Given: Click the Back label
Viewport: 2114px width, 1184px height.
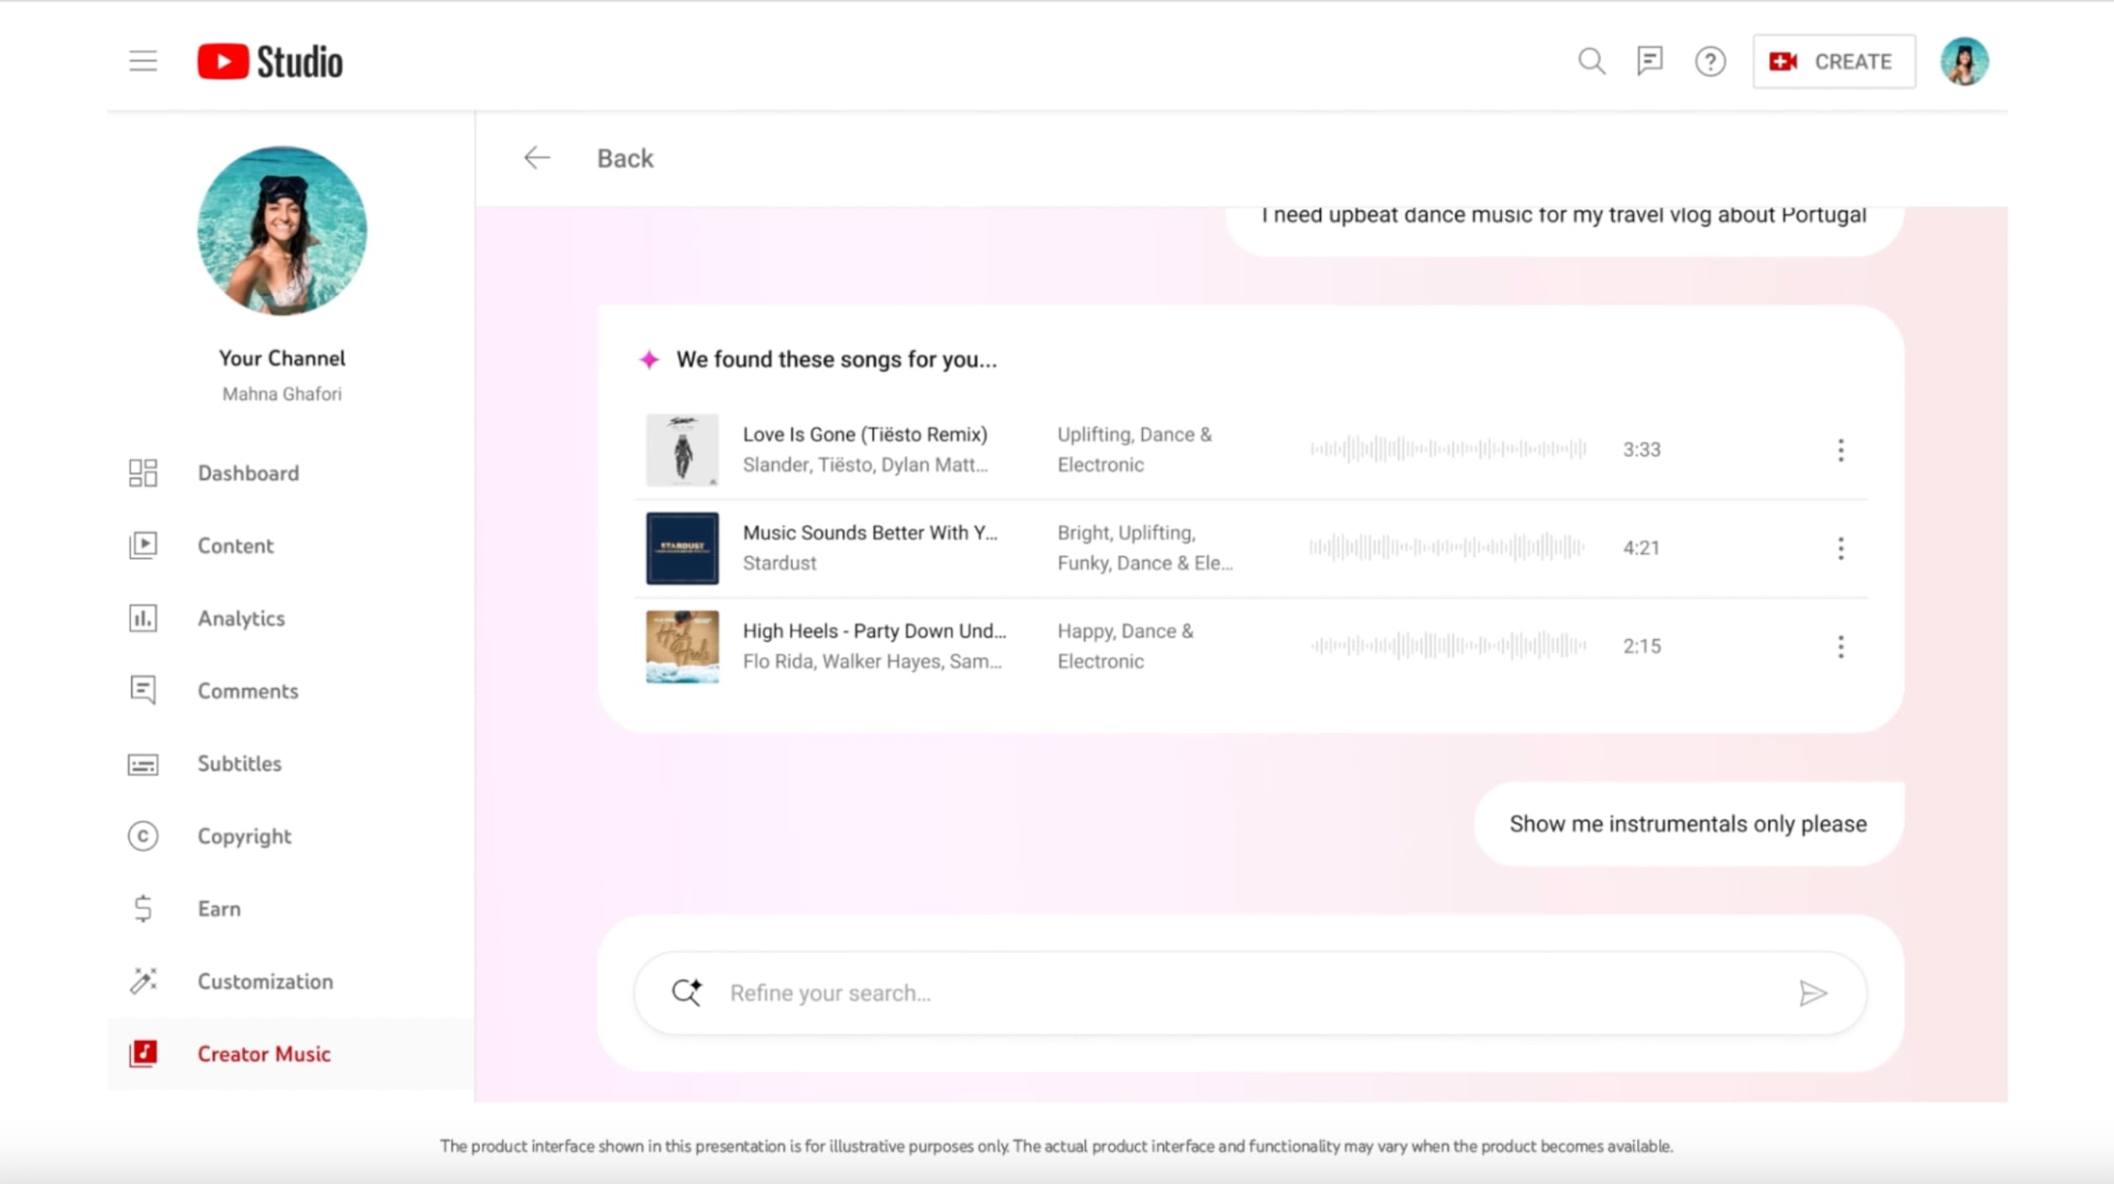Looking at the screenshot, I should tap(625, 158).
